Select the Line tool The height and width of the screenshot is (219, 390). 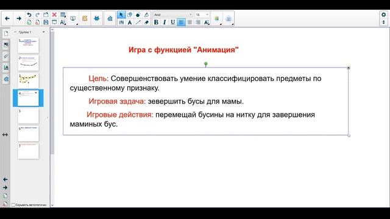pos(138,23)
